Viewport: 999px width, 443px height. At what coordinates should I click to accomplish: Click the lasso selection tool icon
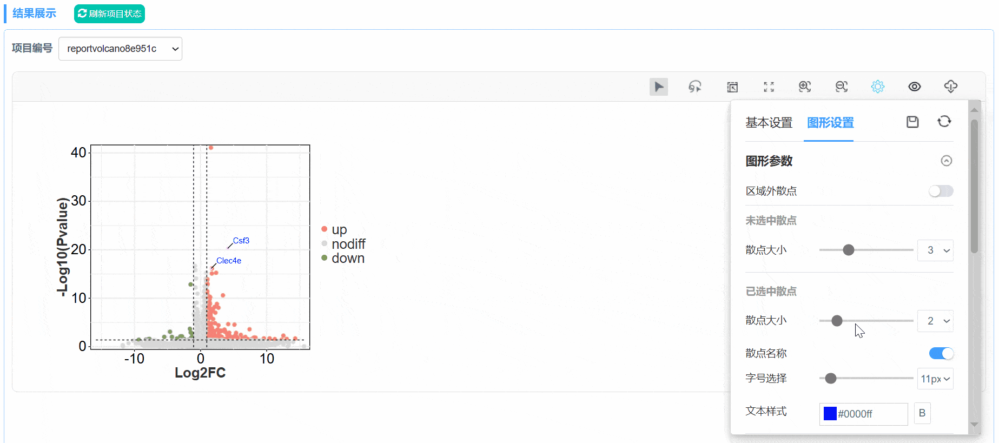click(x=695, y=87)
